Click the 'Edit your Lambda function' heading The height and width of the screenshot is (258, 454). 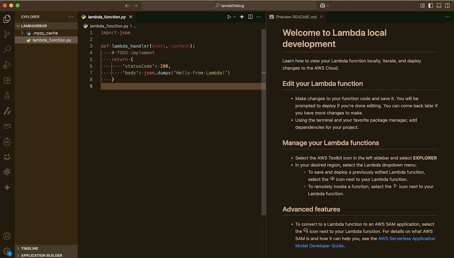pos(323,83)
